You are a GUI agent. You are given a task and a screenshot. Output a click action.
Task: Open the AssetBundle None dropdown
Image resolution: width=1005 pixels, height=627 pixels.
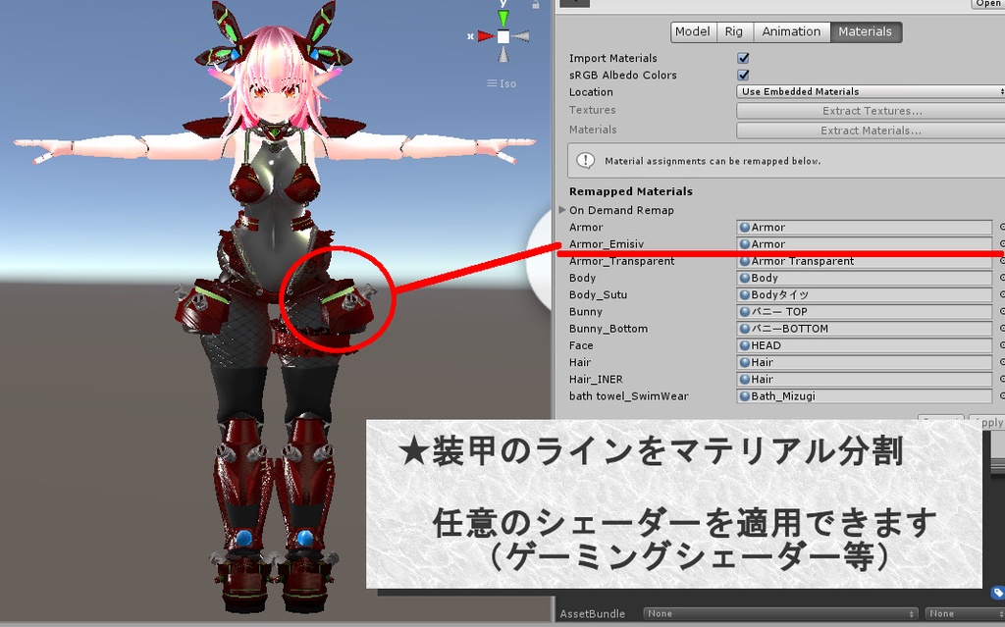(x=780, y=613)
